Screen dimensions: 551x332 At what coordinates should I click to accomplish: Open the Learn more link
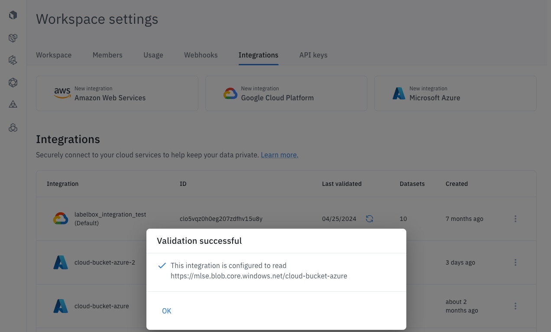pyautogui.click(x=279, y=155)
